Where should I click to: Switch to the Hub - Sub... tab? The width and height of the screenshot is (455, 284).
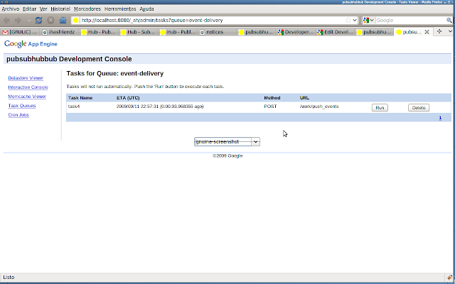point(138,32)
